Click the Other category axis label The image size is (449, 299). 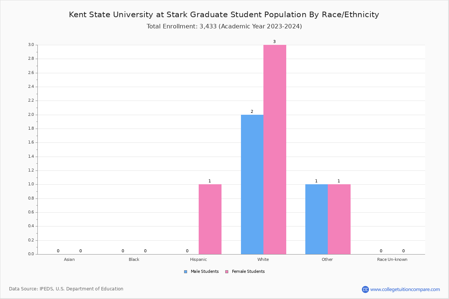(x=327, y=259)
